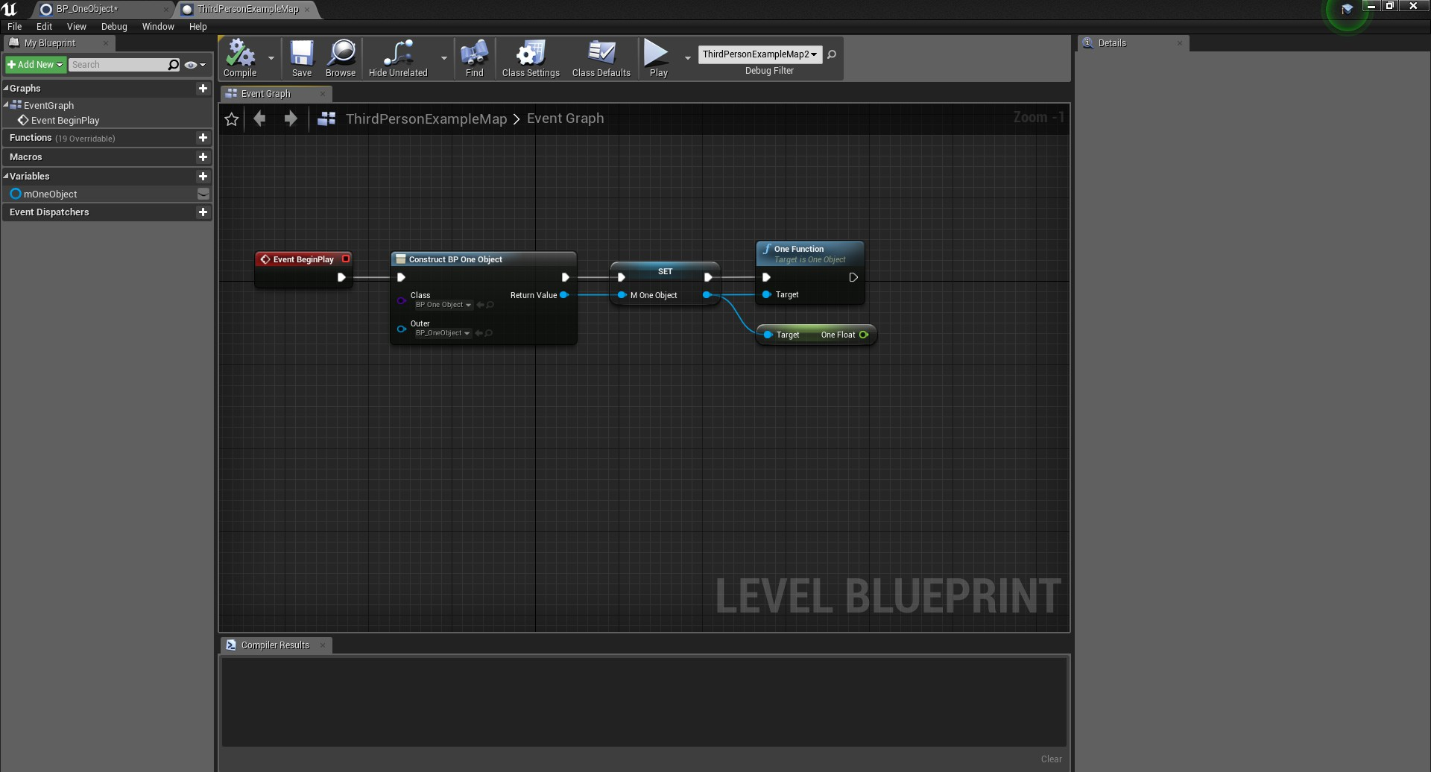Select Event BeginPlay in tree
The height and width of the screenshot is (772, 1431).
(65, 120)
